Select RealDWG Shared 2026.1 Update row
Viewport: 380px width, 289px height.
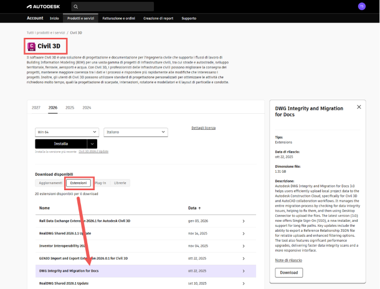(x=146, y=283)
